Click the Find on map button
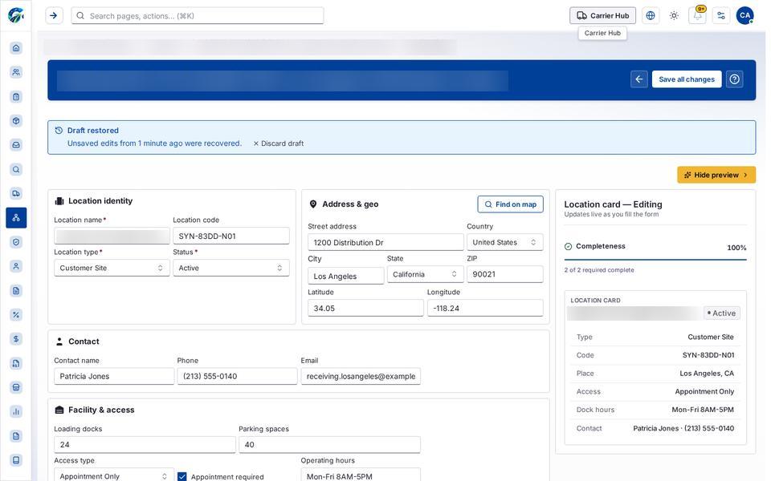The height and width of the screenshot is (481, 771). coord(511,204)
